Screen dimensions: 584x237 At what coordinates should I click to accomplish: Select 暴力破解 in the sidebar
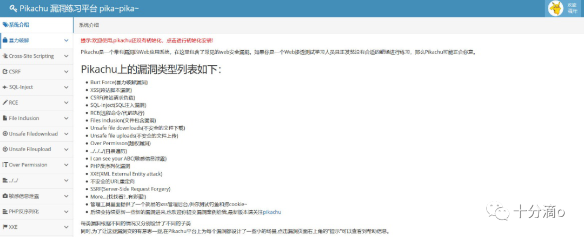click(x=37, y=40)
